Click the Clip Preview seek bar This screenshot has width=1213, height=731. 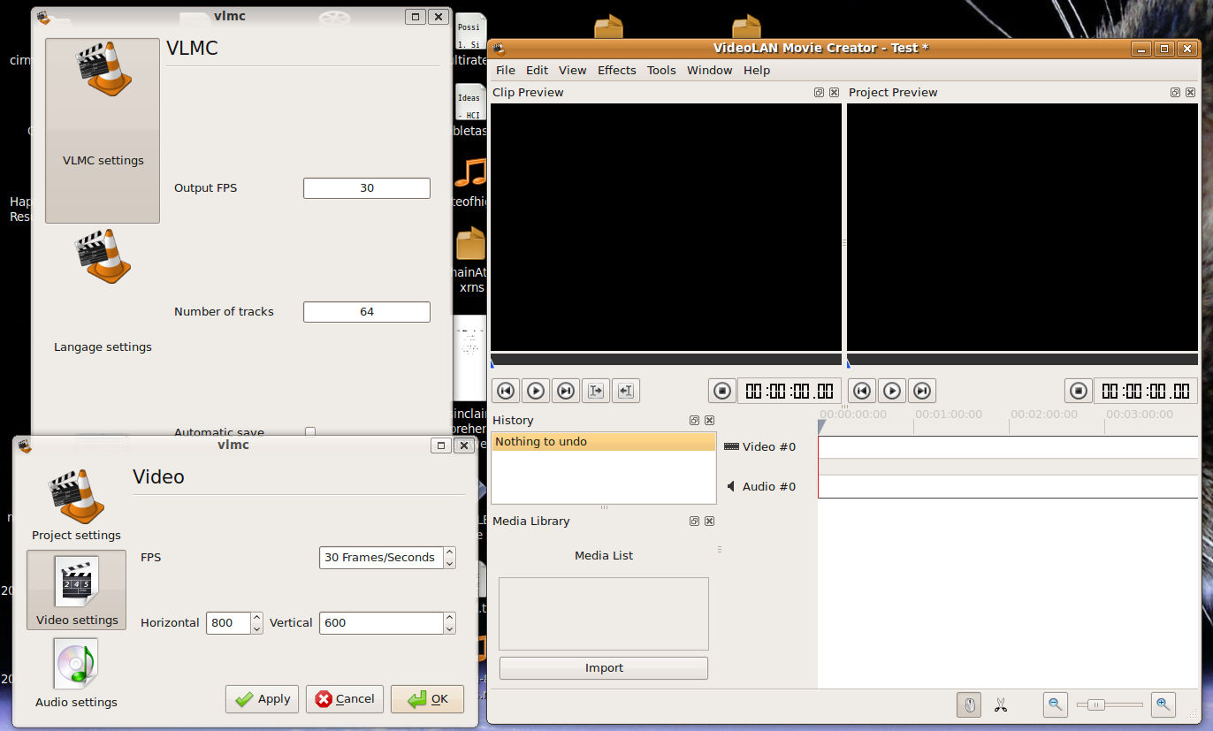point(666,360)
